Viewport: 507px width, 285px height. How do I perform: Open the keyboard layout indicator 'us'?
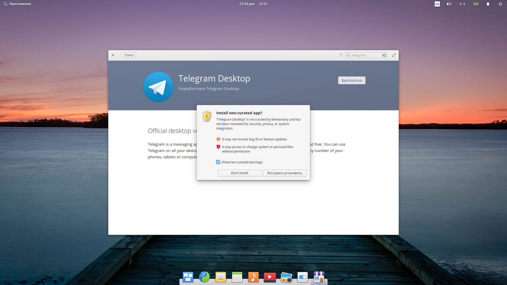pos(437,4)
